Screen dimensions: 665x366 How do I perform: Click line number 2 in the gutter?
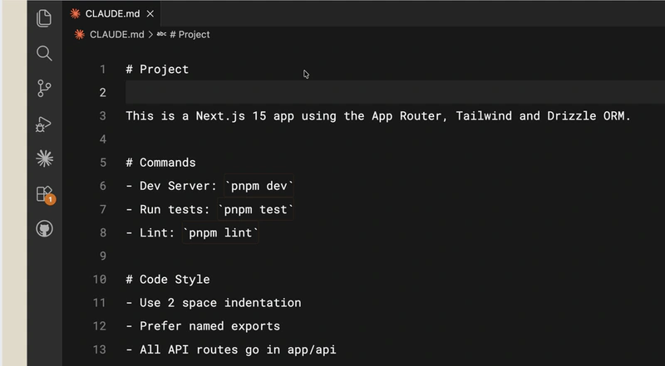click(102, 92)
